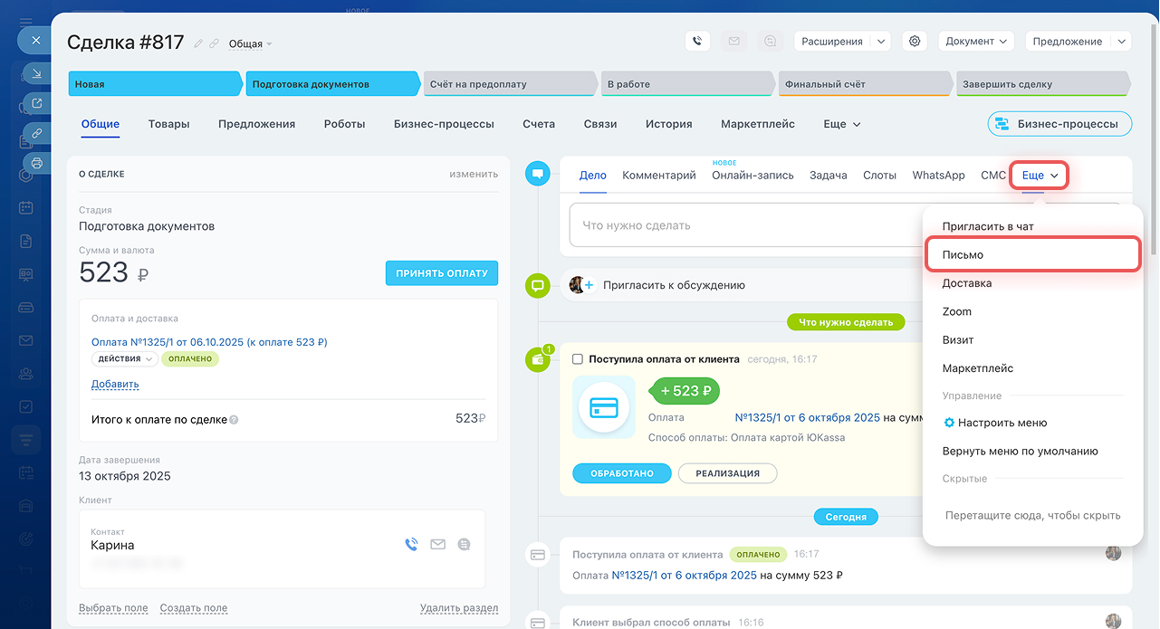Click the phone icon beside contact Карина
The image size is (1160, 629).
point(411,545)
